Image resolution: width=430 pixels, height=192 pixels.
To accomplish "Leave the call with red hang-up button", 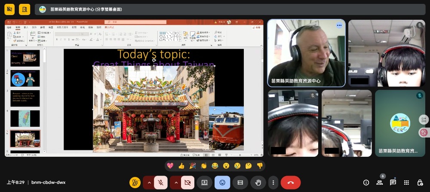I will (x=291, y=183).
